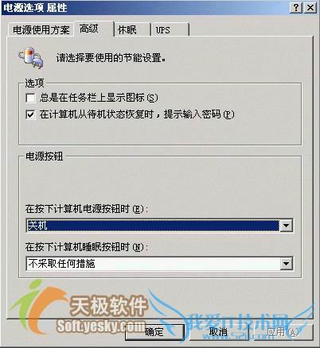Open the 不采取任何措施 combo box
The width and height of the screenshot is (320, 348).
[x=159, y=264]
